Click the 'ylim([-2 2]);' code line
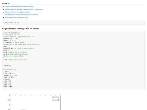 tap(9, 77)
